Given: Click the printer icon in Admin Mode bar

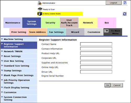Looking at the screenshot, I should pyautogui.click(x=40, y=14).
